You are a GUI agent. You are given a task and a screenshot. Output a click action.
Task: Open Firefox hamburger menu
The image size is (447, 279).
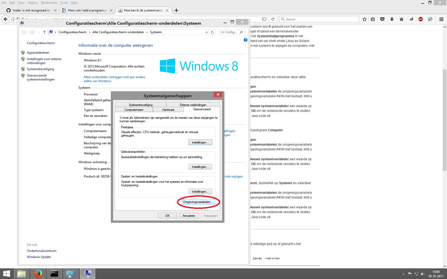[x=441, y=19]
